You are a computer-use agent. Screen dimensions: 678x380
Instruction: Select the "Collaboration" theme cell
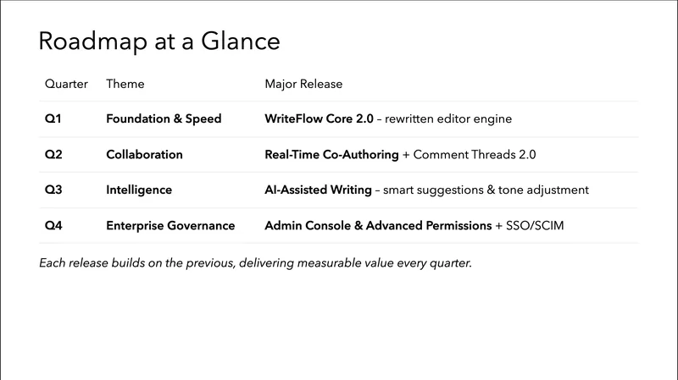(x=144, y=155)
